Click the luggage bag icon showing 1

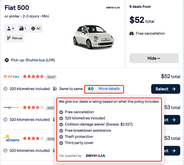coord(21,28)
